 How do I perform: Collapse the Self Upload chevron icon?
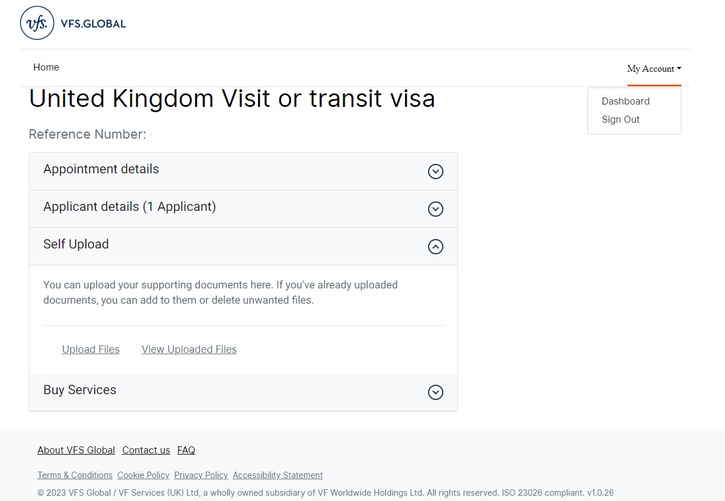coord(435,247)
